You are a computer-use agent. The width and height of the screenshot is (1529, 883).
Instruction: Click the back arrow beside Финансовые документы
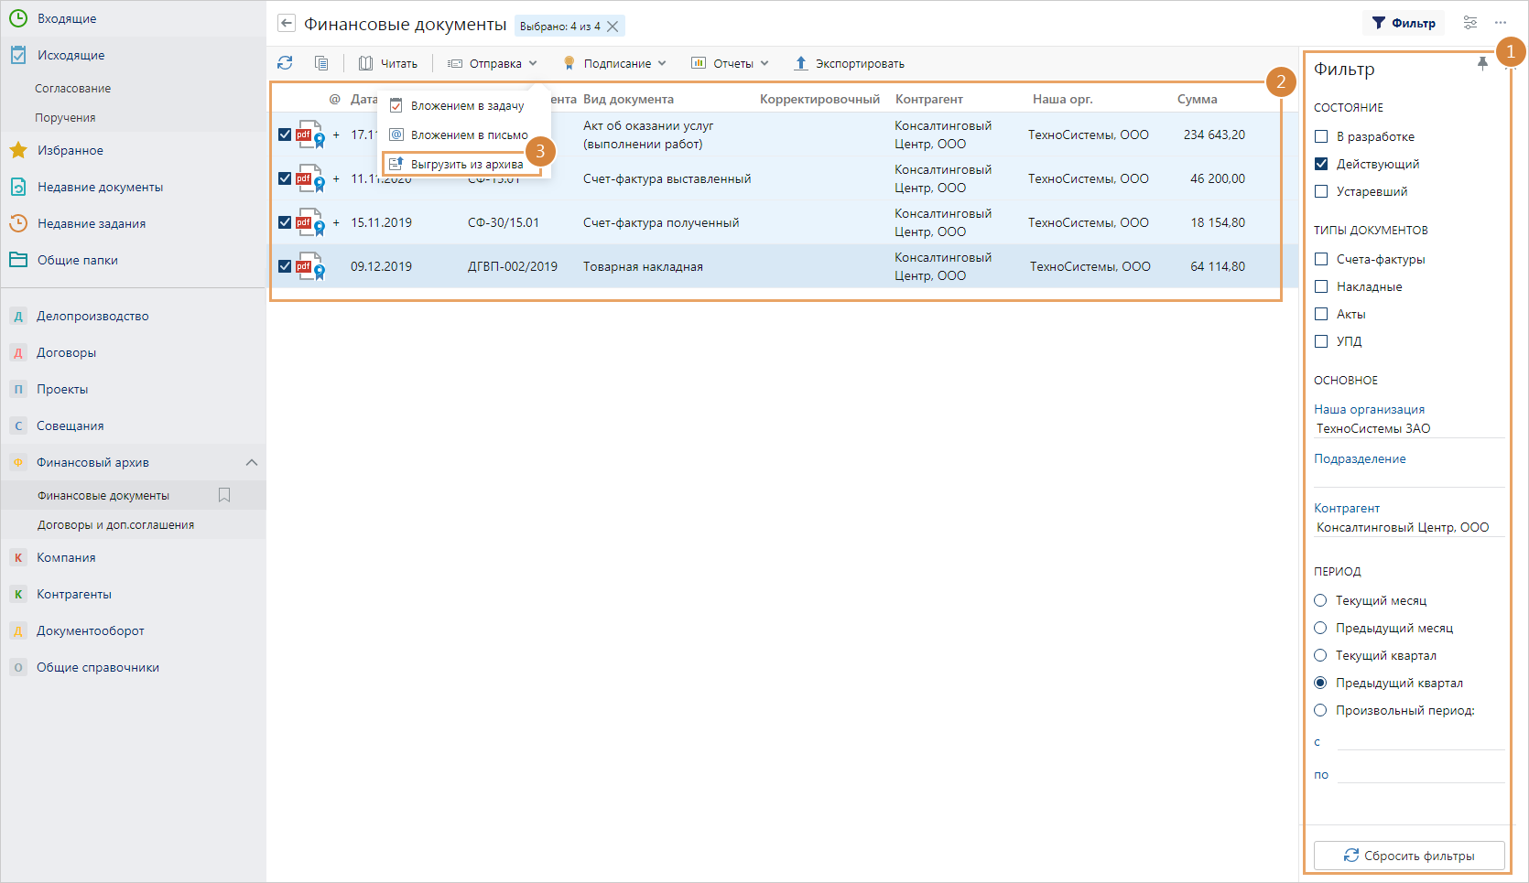click(287, 24)
